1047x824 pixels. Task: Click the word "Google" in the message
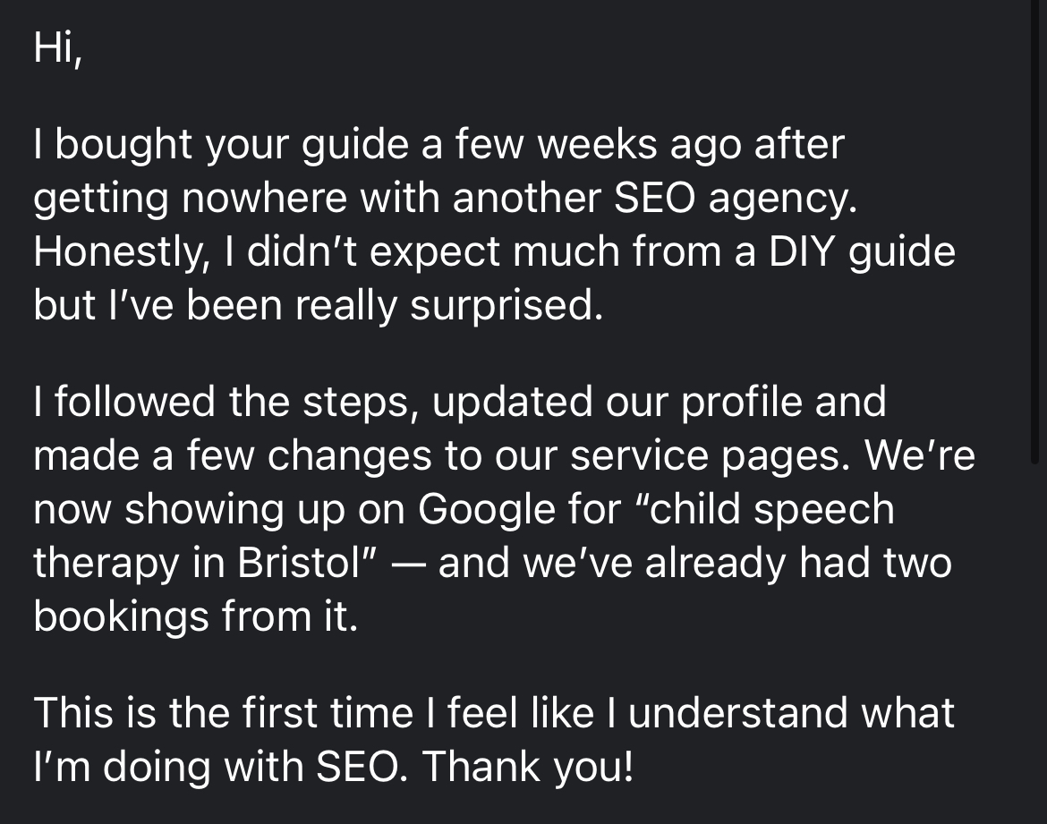[487, 509]
